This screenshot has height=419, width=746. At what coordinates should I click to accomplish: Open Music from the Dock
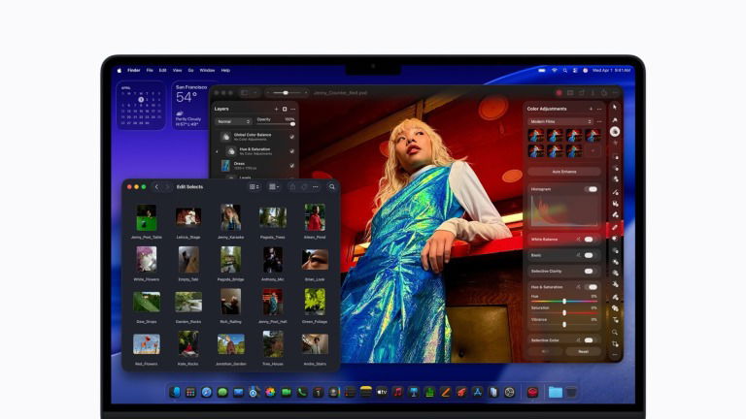(397, 393)
